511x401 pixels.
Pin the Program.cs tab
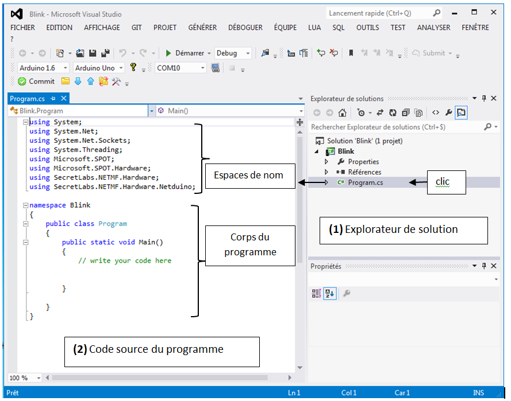pyautogui.click(x=53, y=99)
